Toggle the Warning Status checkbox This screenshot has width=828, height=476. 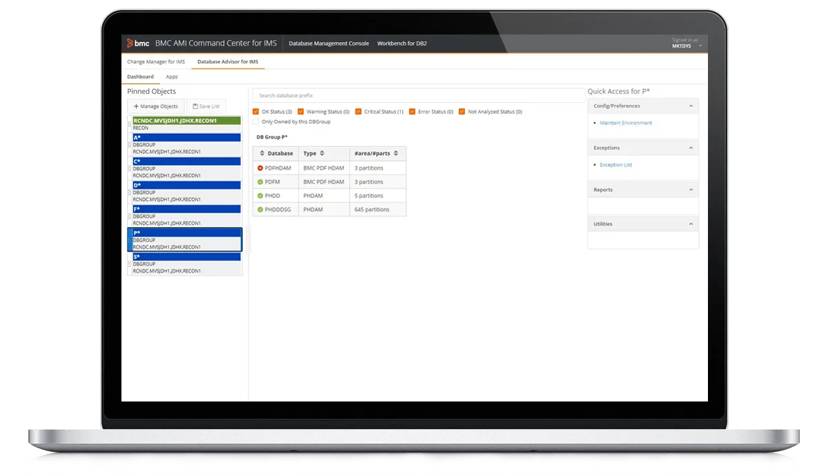click(x=301, y=111)
